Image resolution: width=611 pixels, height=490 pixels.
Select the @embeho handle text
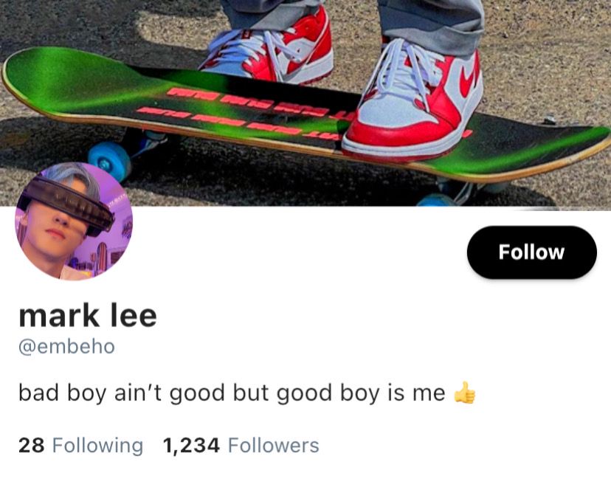pyautogui.click(x=66, y=347)
